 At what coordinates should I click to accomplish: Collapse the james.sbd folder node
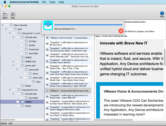click(x=14, y=66)
